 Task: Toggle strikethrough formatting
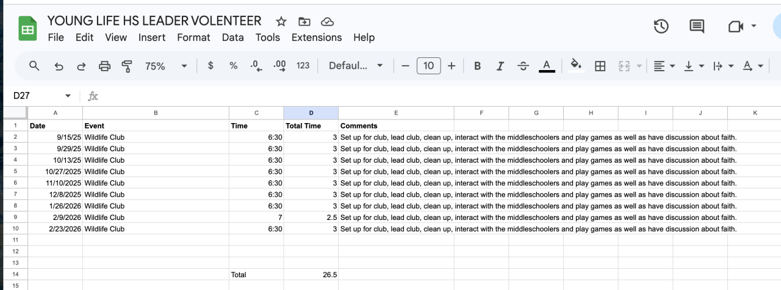tap(523, 66)
